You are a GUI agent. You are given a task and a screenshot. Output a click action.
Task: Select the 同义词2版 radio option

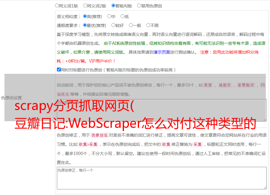(x=85, y=6)
